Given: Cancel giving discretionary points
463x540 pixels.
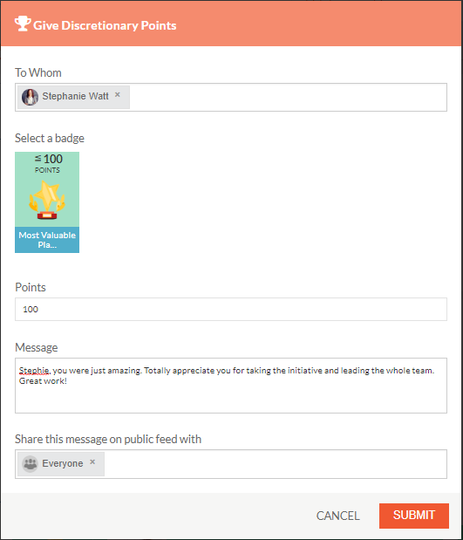Looking at the screenshot, I should pos(337,516).
